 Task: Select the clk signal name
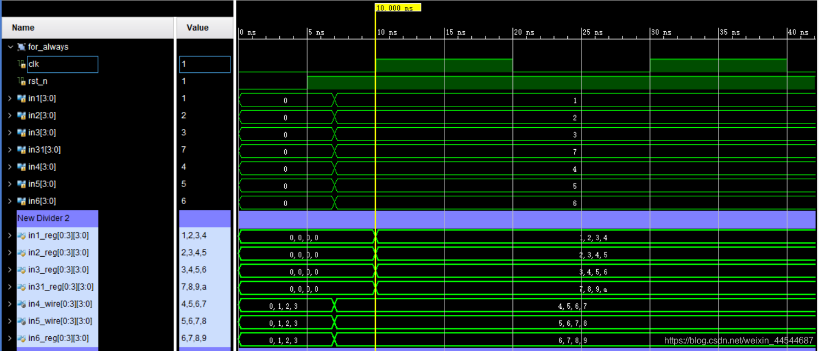[x=33, y=64]
